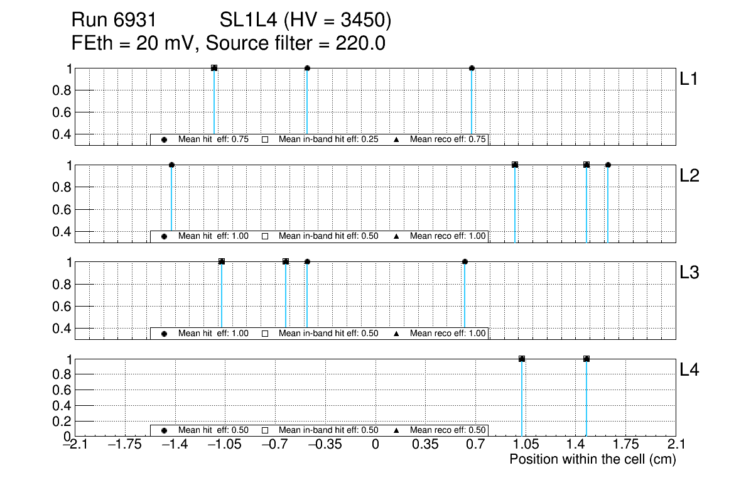The width and height of the screenshot is (751, 485).
Task: Click the triangle marker in L4 legend
Action: click(396, 431)
